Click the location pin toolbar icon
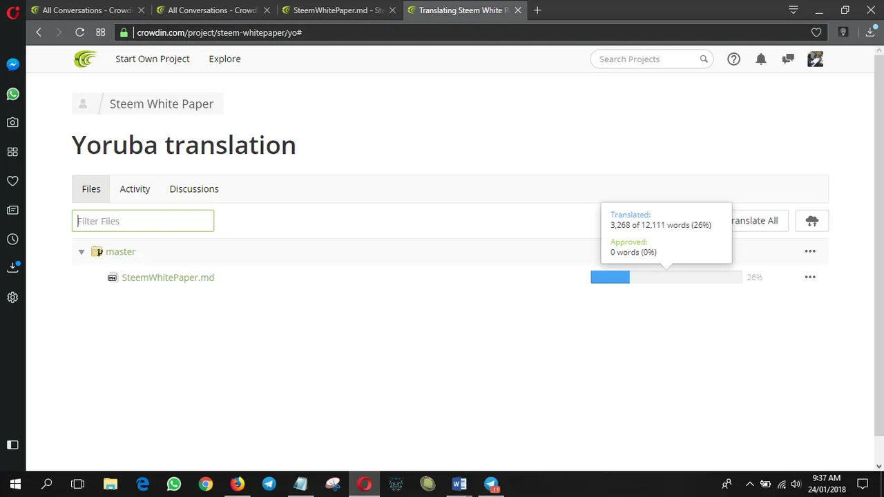 [843, 32]
